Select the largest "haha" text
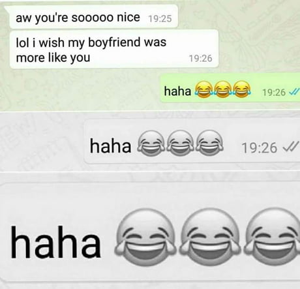The height and width of the screenshot is (289, 300). click(55, 242)
